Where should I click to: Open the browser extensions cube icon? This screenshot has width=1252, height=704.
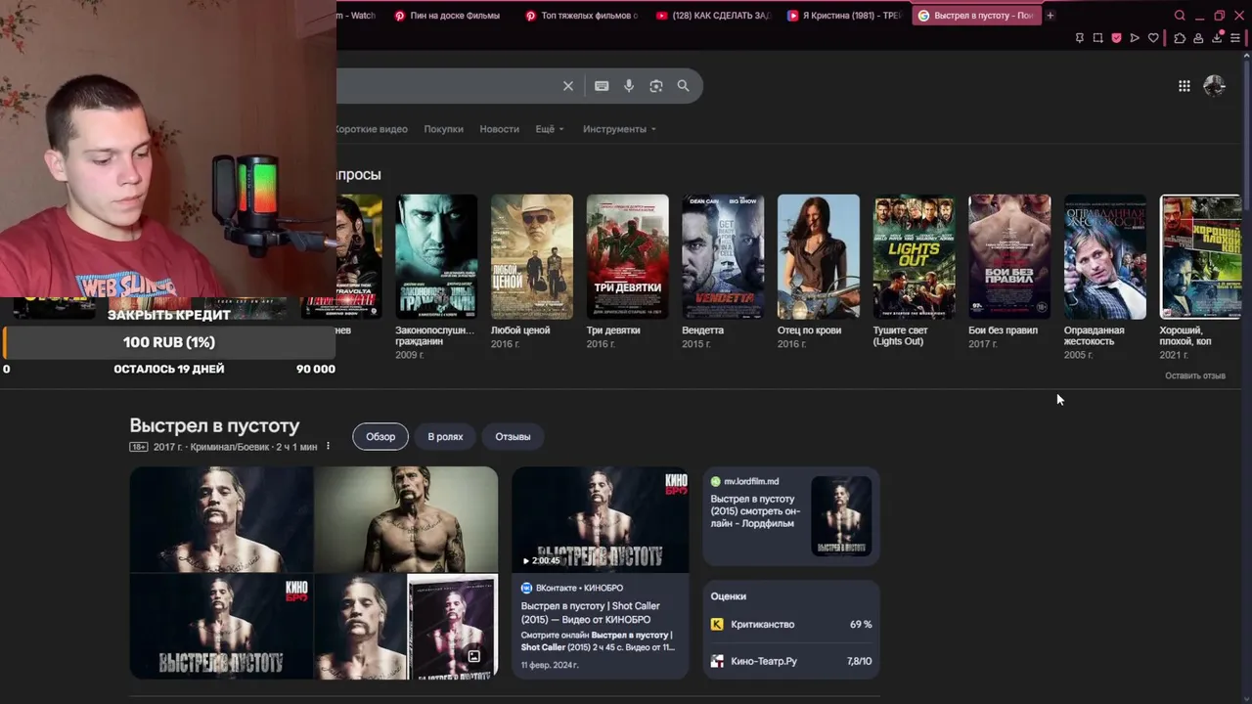(x=1180, y=38)
